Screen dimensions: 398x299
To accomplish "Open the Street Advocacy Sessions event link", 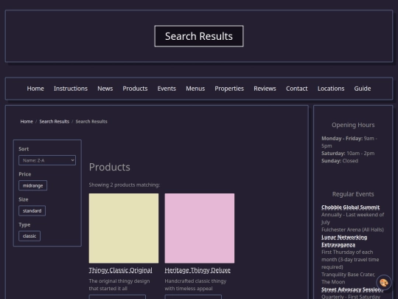I will click(352, 289).
